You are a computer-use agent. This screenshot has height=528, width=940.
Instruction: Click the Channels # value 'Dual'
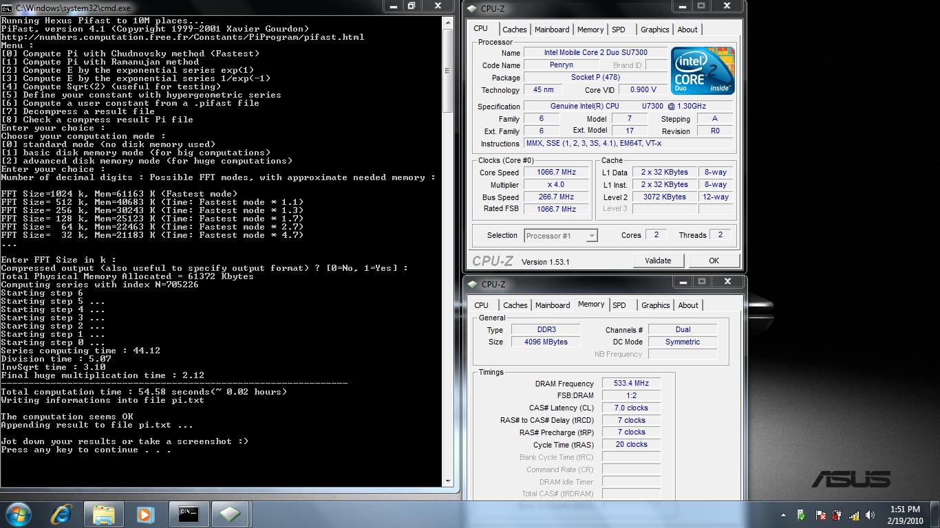pos(683,329)
